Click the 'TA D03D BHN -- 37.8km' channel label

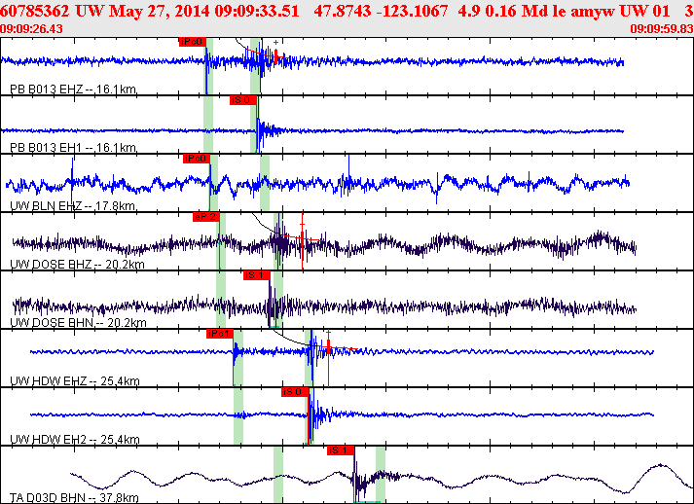74,498
